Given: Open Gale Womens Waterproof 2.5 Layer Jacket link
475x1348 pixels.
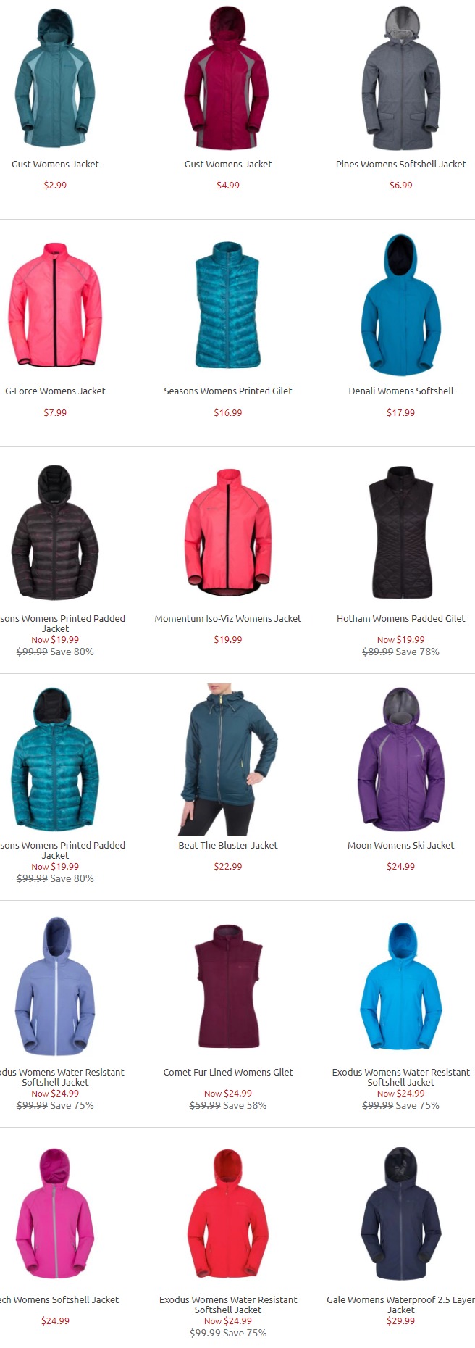Looking at the screenshot, I should (x=400, y=1305).
